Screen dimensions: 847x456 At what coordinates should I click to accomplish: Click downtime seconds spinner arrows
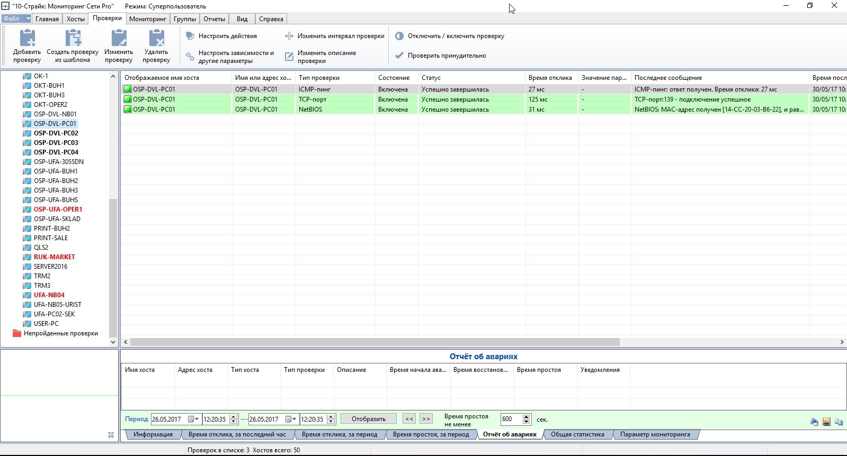click(x=526, y=419)
